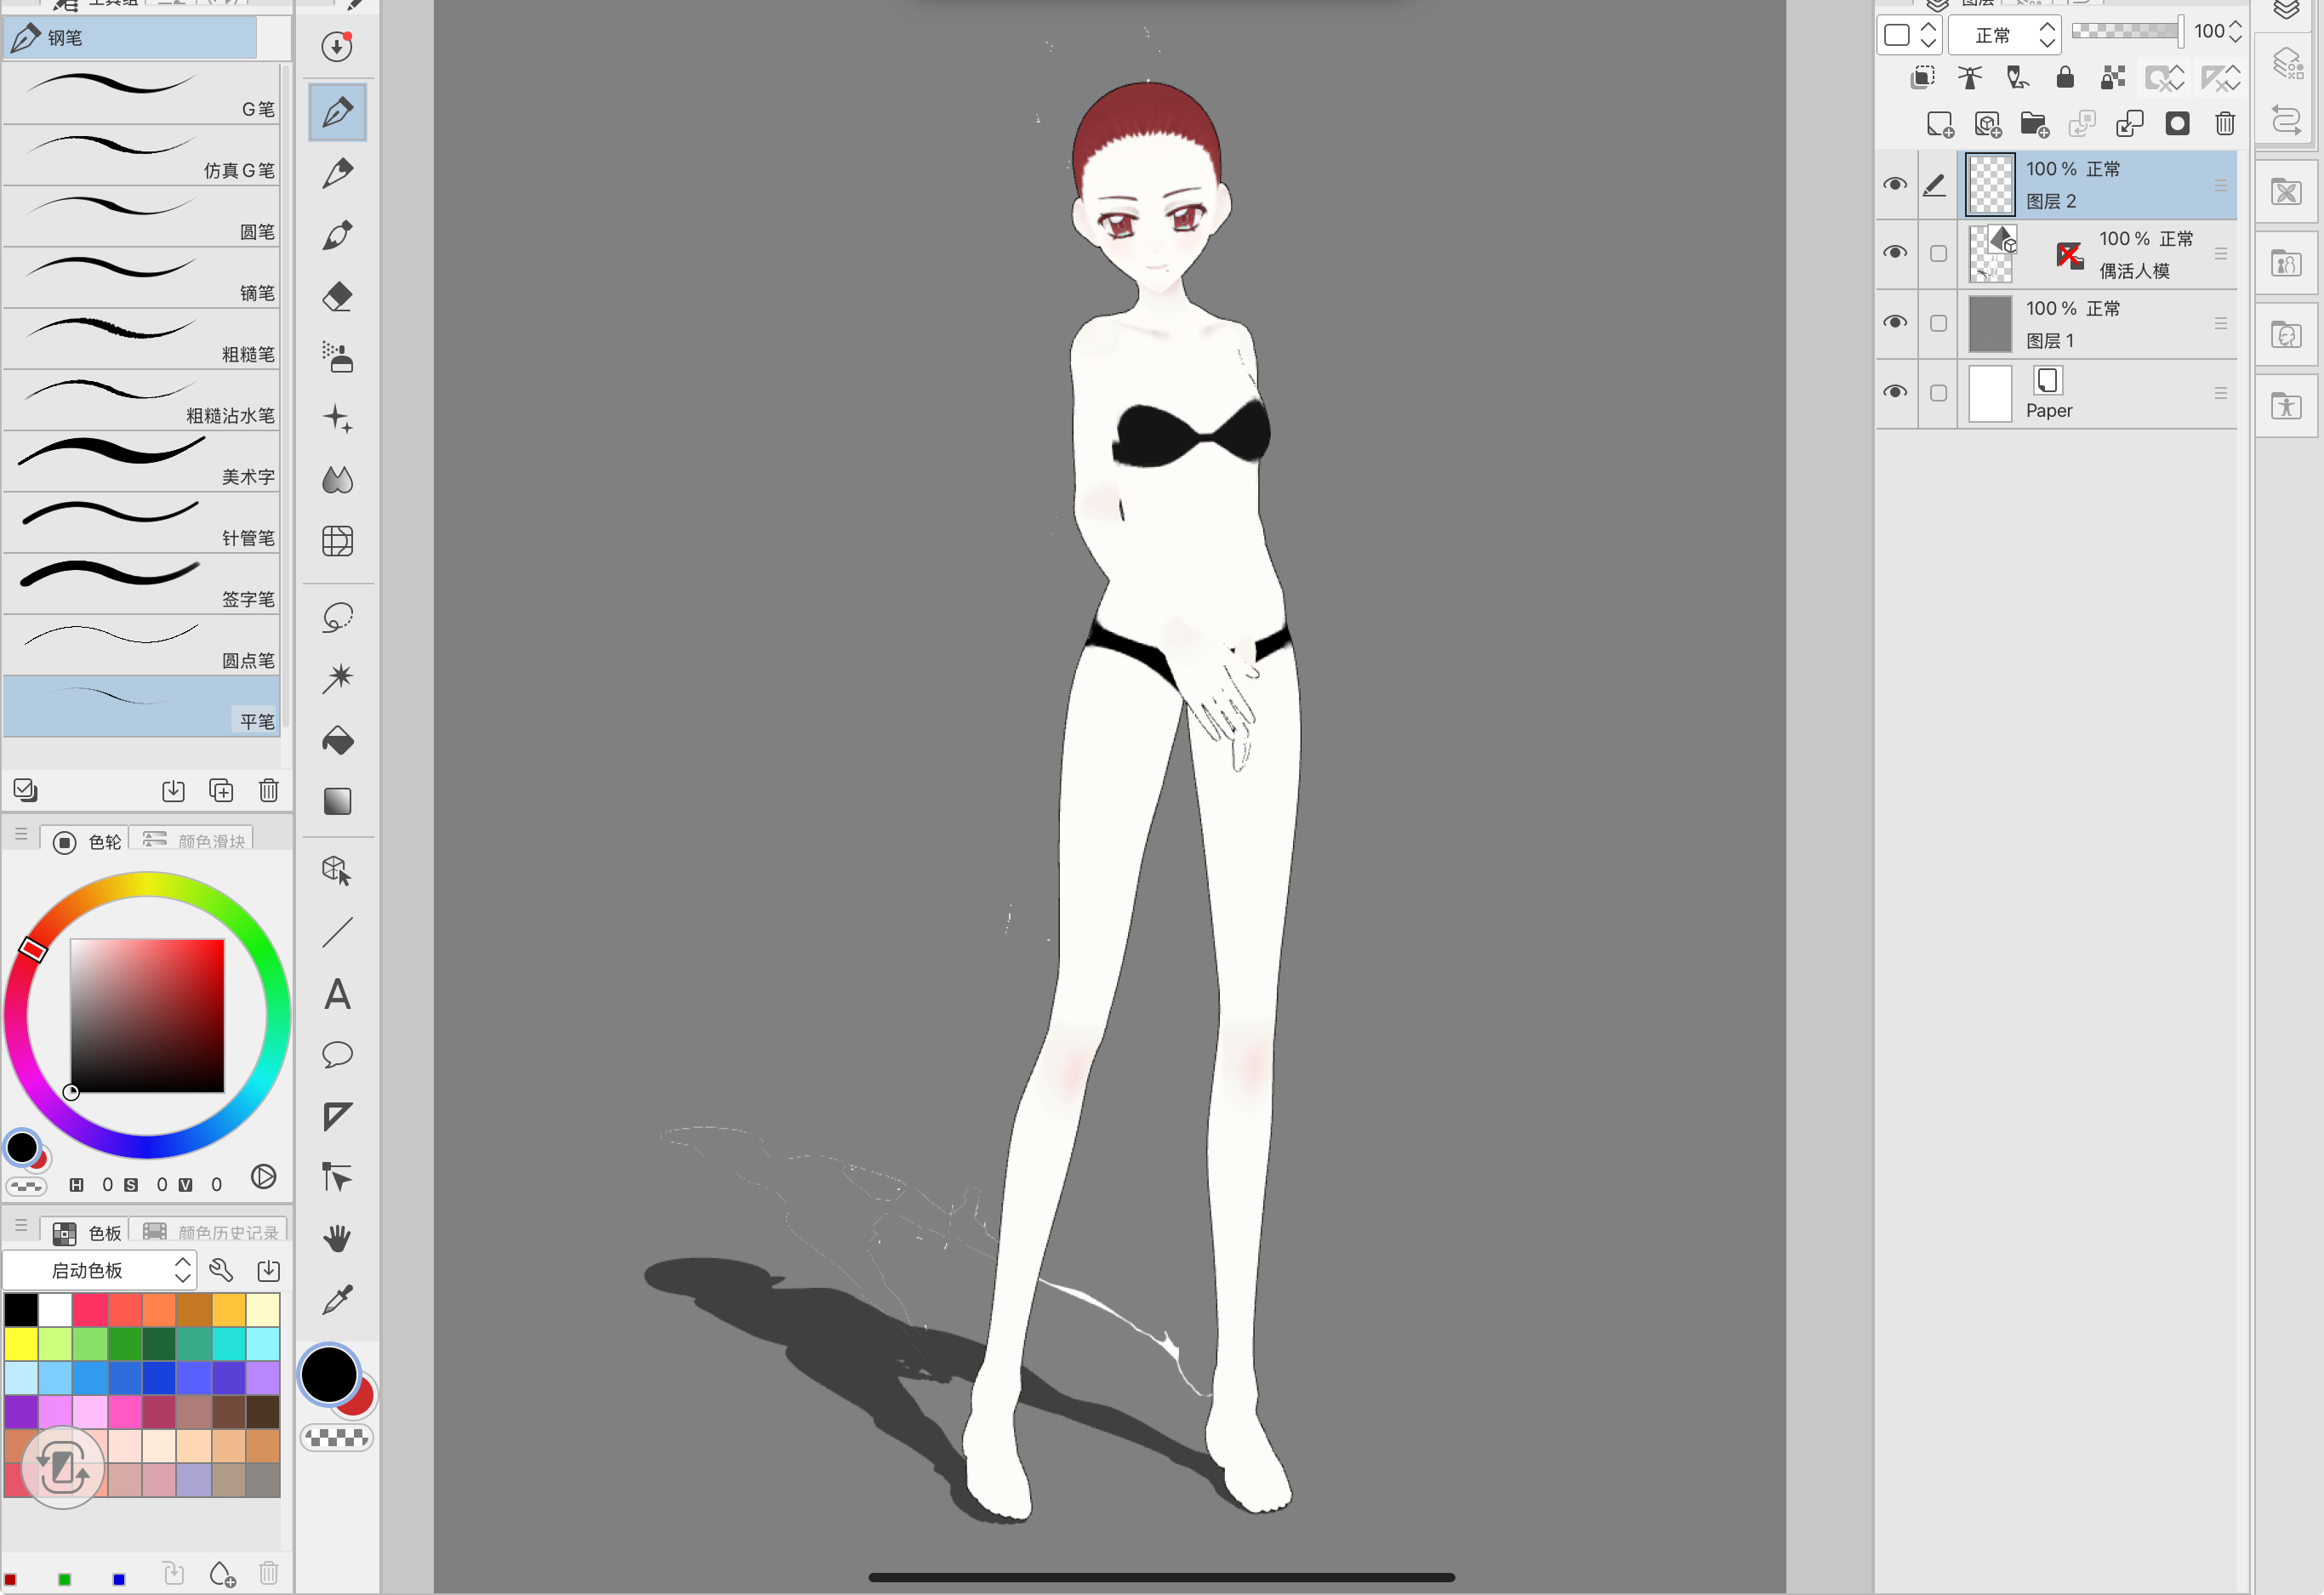
Task: Click the delete layer trash icon
Action: 2224,124
